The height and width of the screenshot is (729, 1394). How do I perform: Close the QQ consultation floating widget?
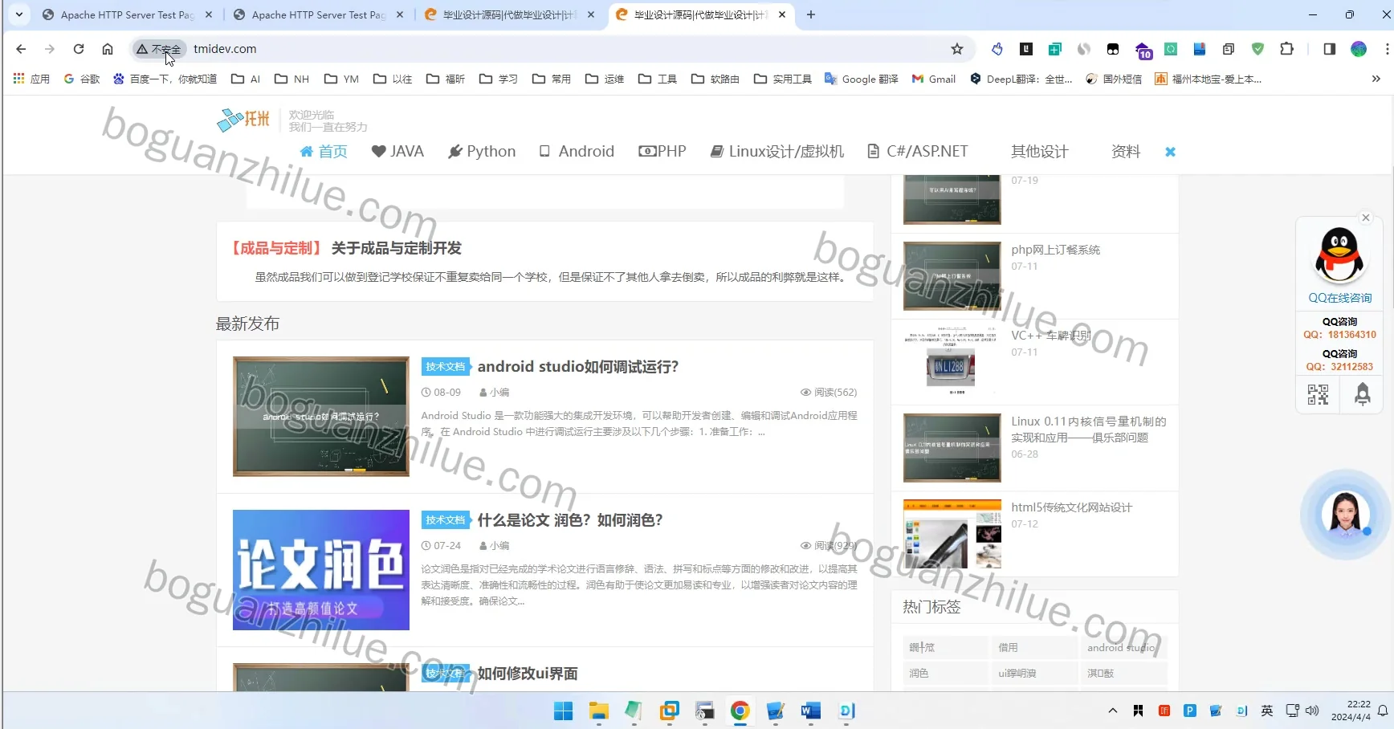click(x=1366, y=218)
